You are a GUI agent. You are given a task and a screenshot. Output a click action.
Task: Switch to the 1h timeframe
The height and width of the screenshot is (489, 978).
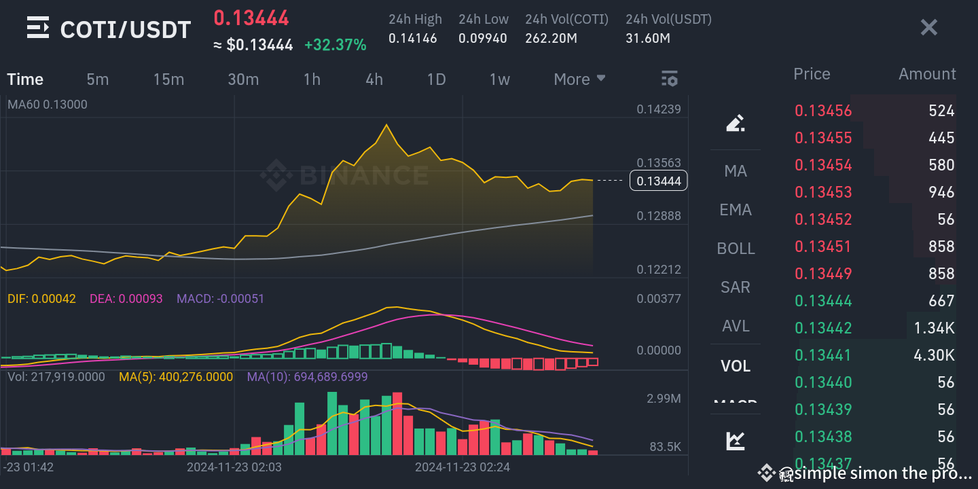pyautogui.click(x=312, y=79)
